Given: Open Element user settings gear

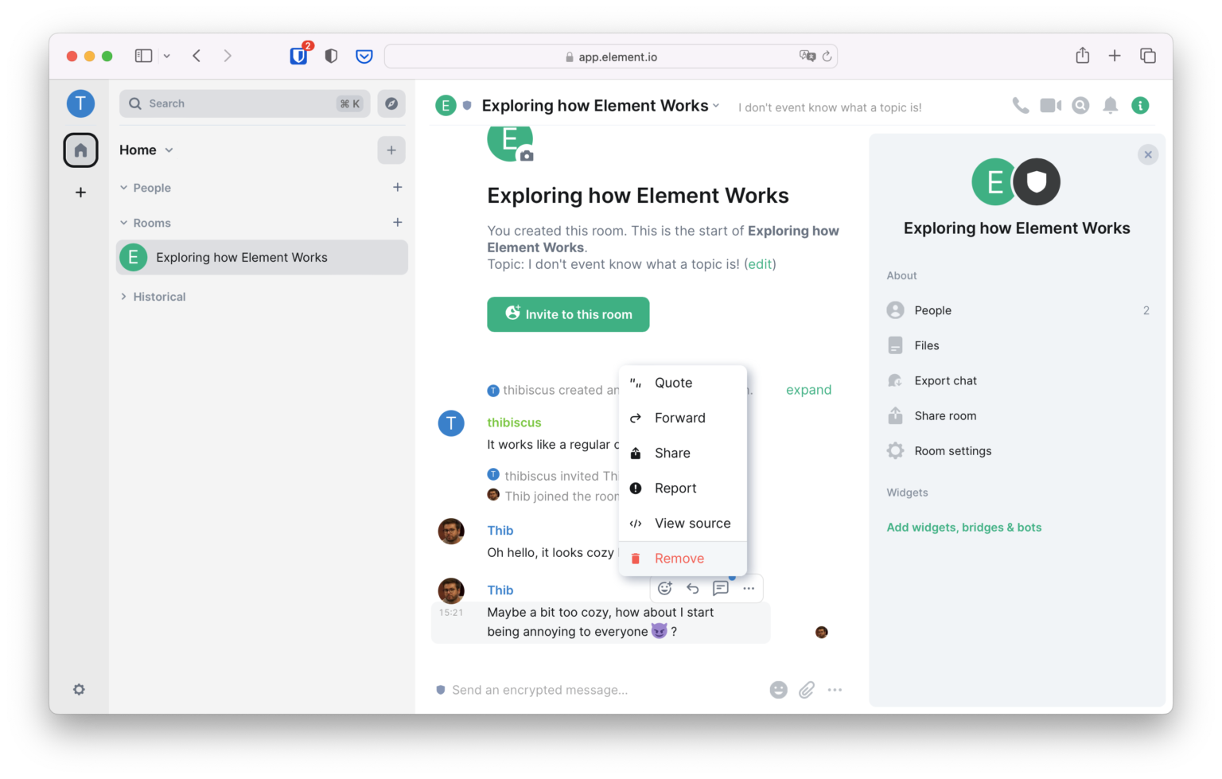Looking at the screenshot, I should (x=79, y=689).
